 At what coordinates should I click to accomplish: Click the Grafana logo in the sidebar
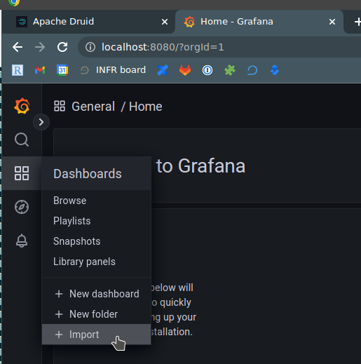click(22, 106)
